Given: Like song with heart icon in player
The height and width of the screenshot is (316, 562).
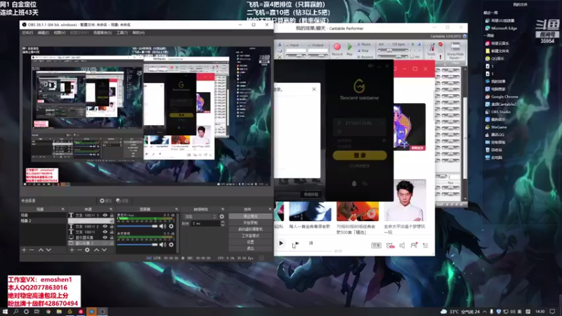Looking at the screenshot, I should [x=390, y=245].
